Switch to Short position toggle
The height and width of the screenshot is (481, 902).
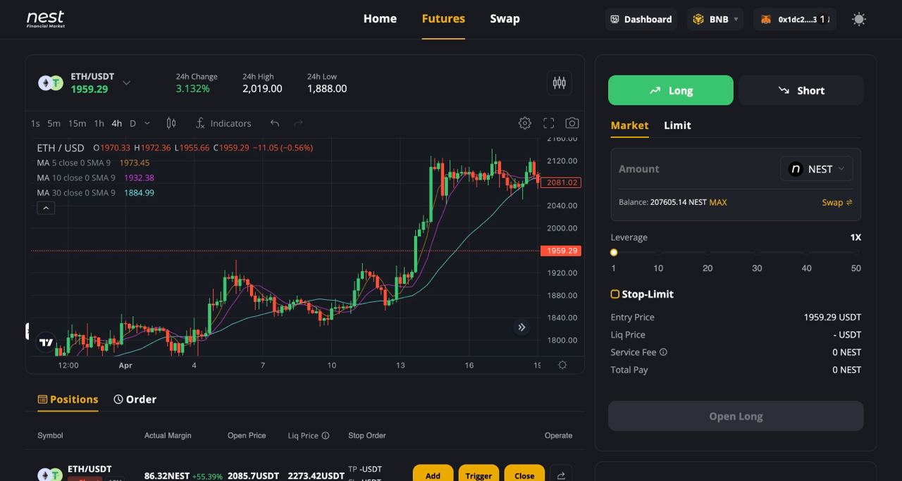[801, 90]
